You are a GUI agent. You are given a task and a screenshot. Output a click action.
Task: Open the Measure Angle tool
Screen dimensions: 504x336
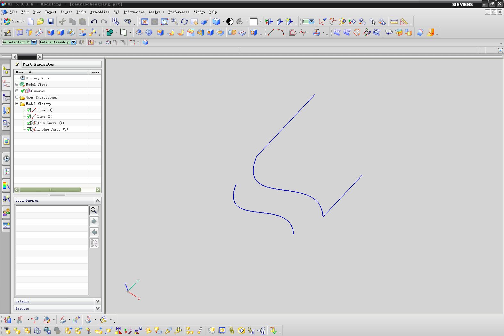[404, 21]
